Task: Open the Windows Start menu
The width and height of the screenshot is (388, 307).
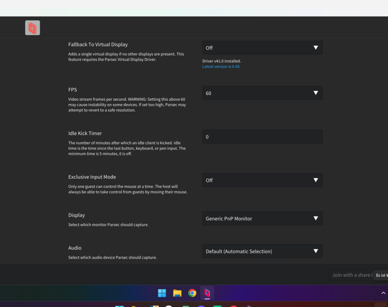Action: coord(162,293)
